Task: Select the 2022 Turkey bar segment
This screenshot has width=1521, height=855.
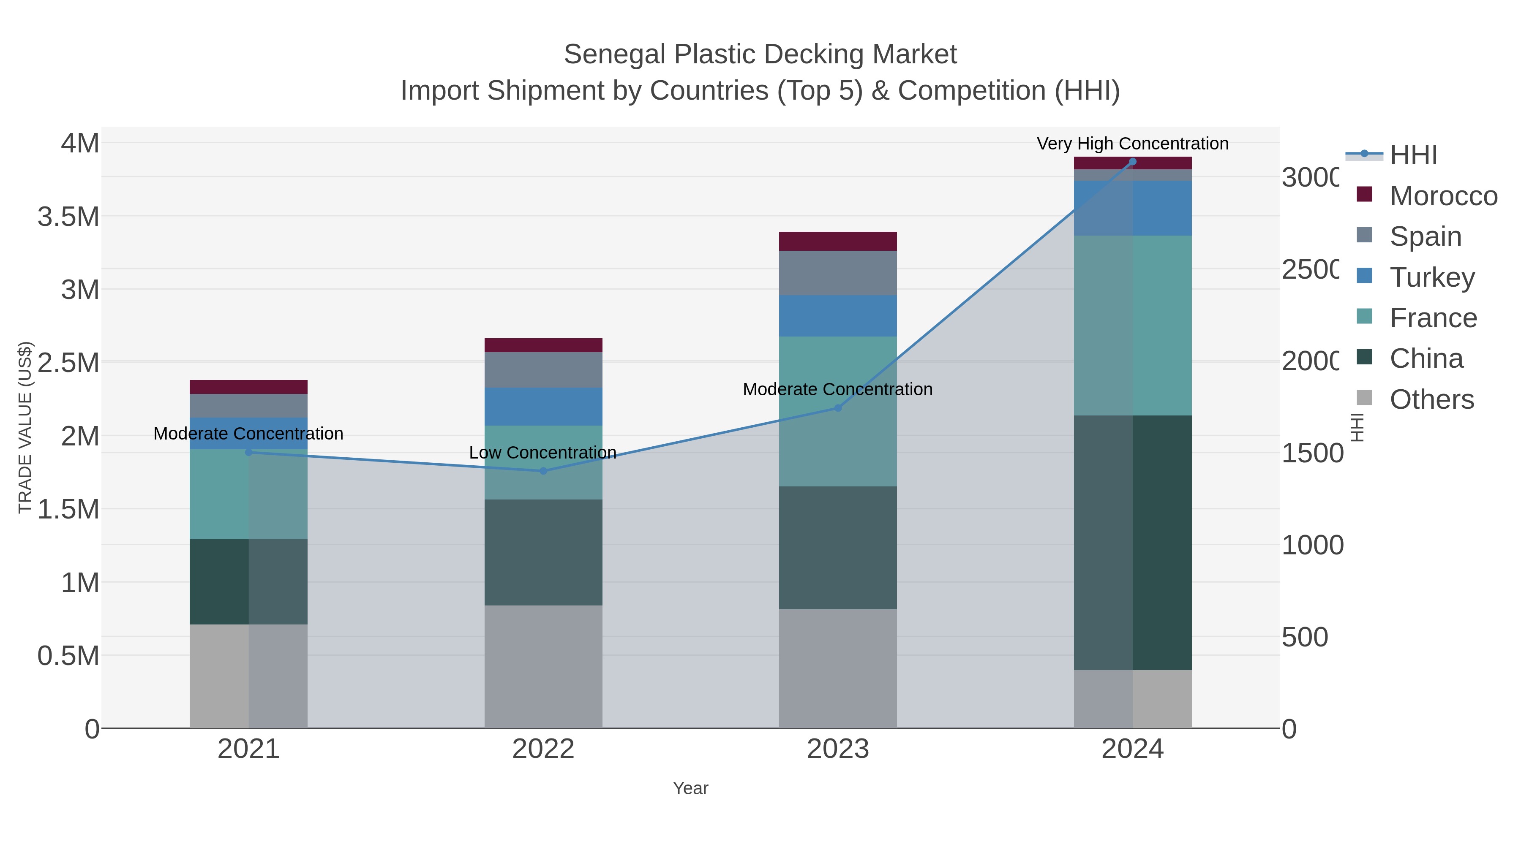Action: pos(543,407)
